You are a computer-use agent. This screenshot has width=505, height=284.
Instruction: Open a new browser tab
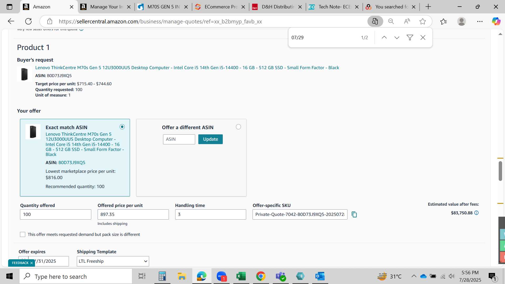(x=428, y=7)
